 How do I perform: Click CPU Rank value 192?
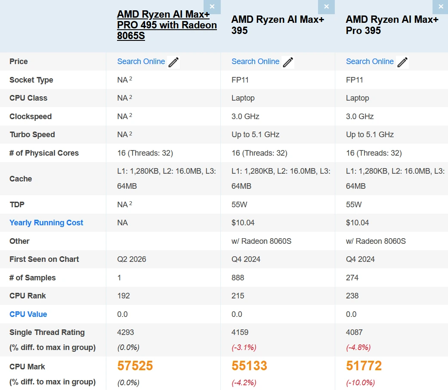(x=124, y=296)
